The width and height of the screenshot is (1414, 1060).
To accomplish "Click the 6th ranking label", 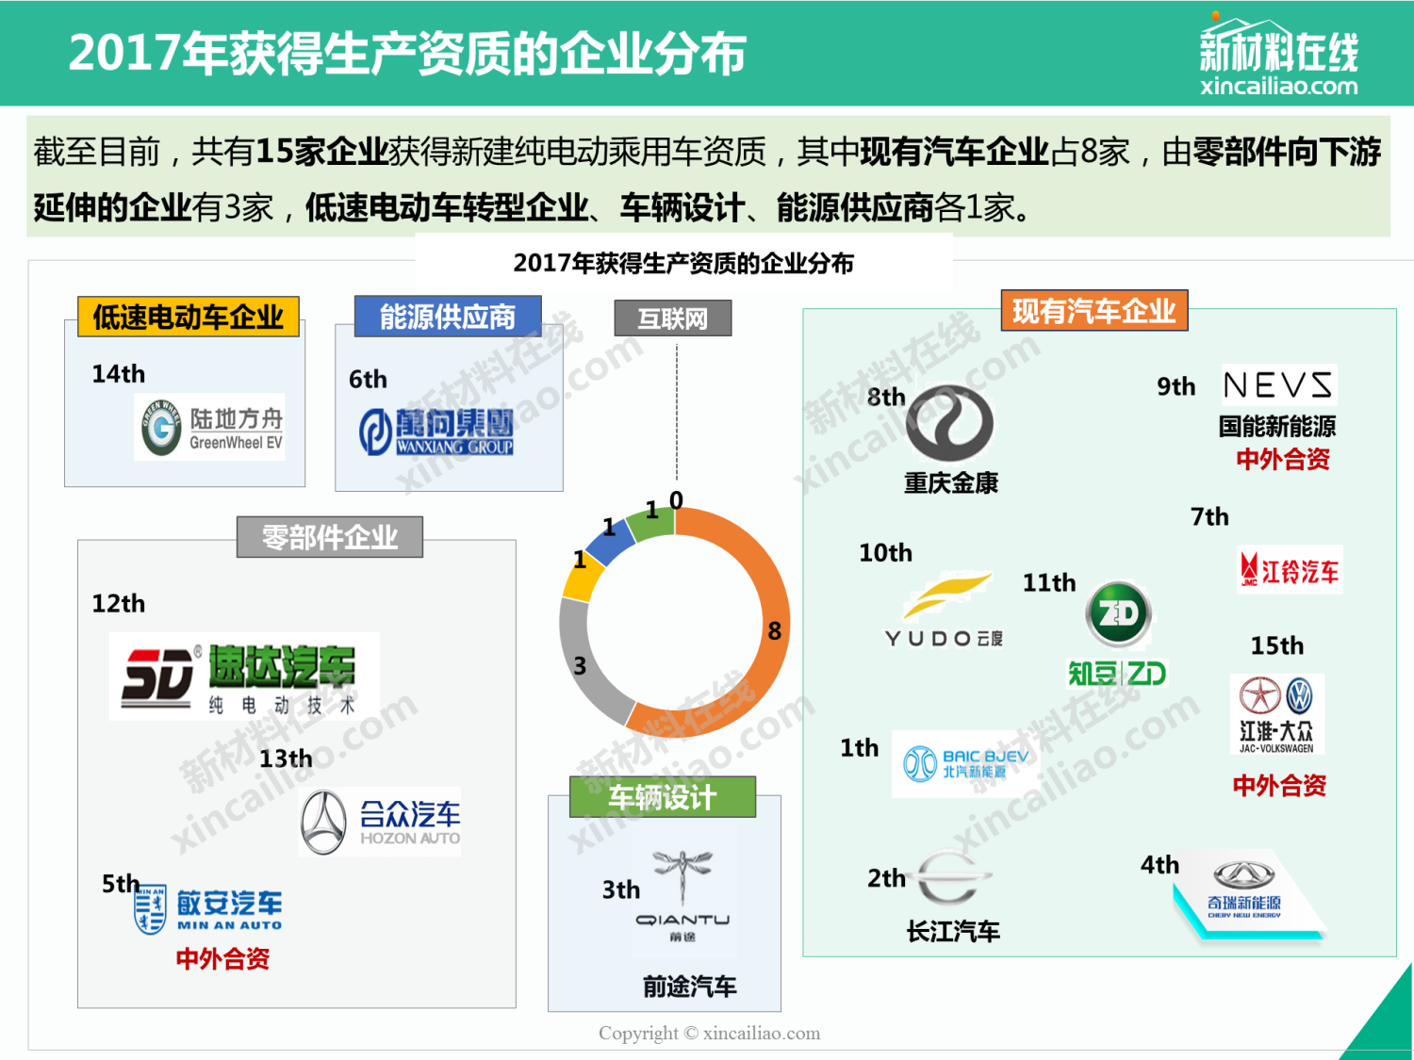I will pos(368,379).
